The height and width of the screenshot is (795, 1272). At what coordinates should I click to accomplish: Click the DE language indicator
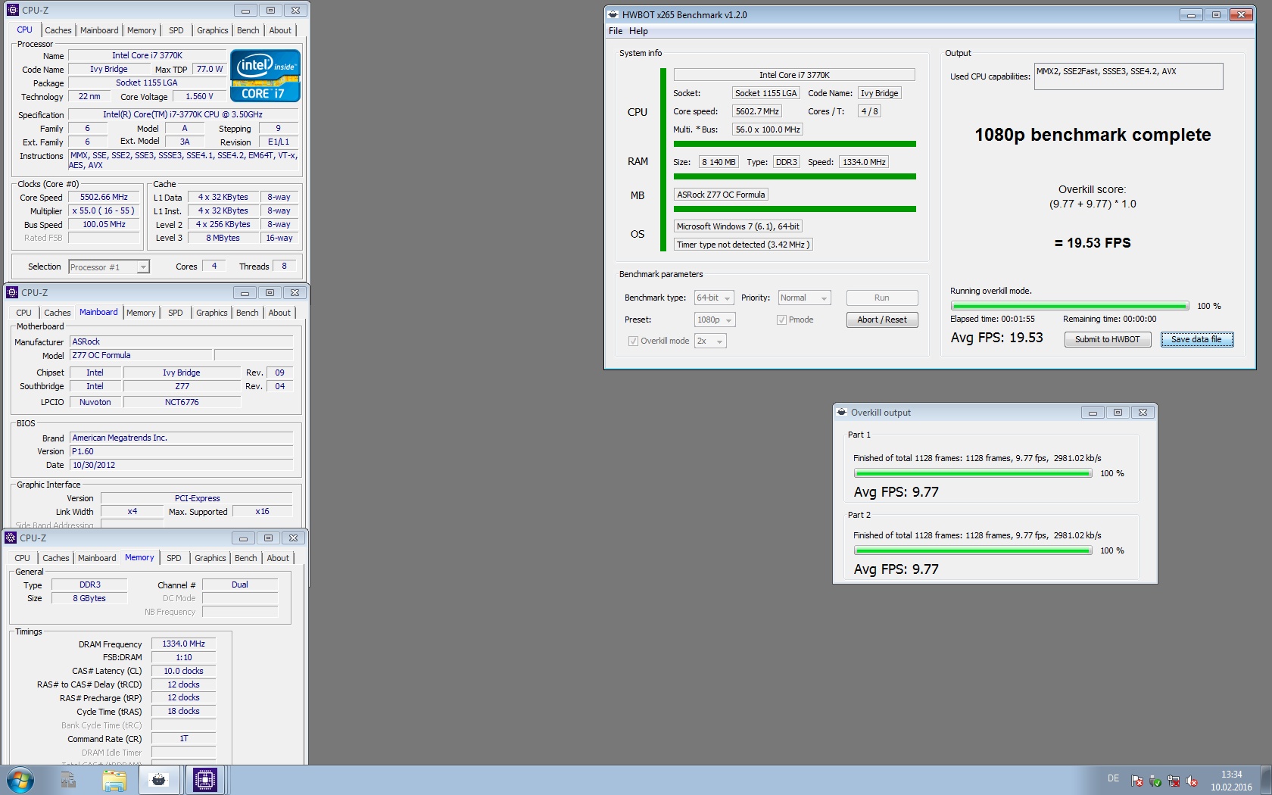[x=1113, y=778]
